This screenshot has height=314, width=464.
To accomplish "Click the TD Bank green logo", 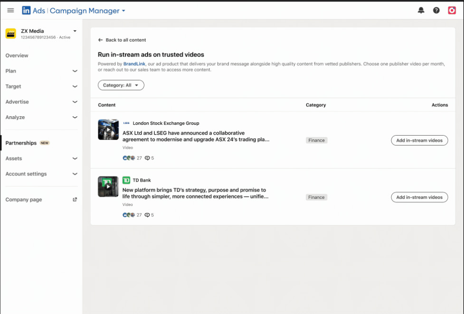I will pos(126,180).
